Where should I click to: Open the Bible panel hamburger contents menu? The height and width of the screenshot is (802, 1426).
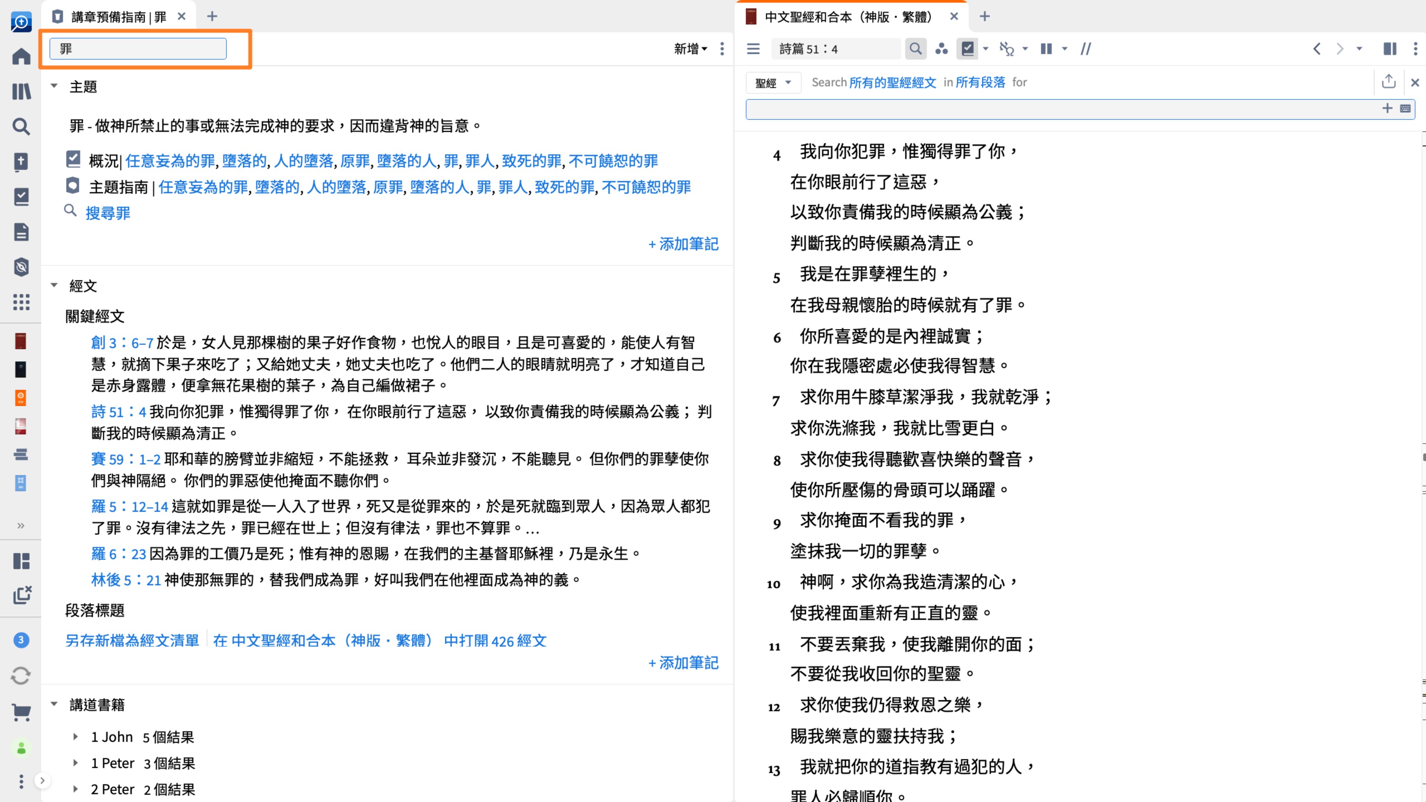(x=753, y=49)
